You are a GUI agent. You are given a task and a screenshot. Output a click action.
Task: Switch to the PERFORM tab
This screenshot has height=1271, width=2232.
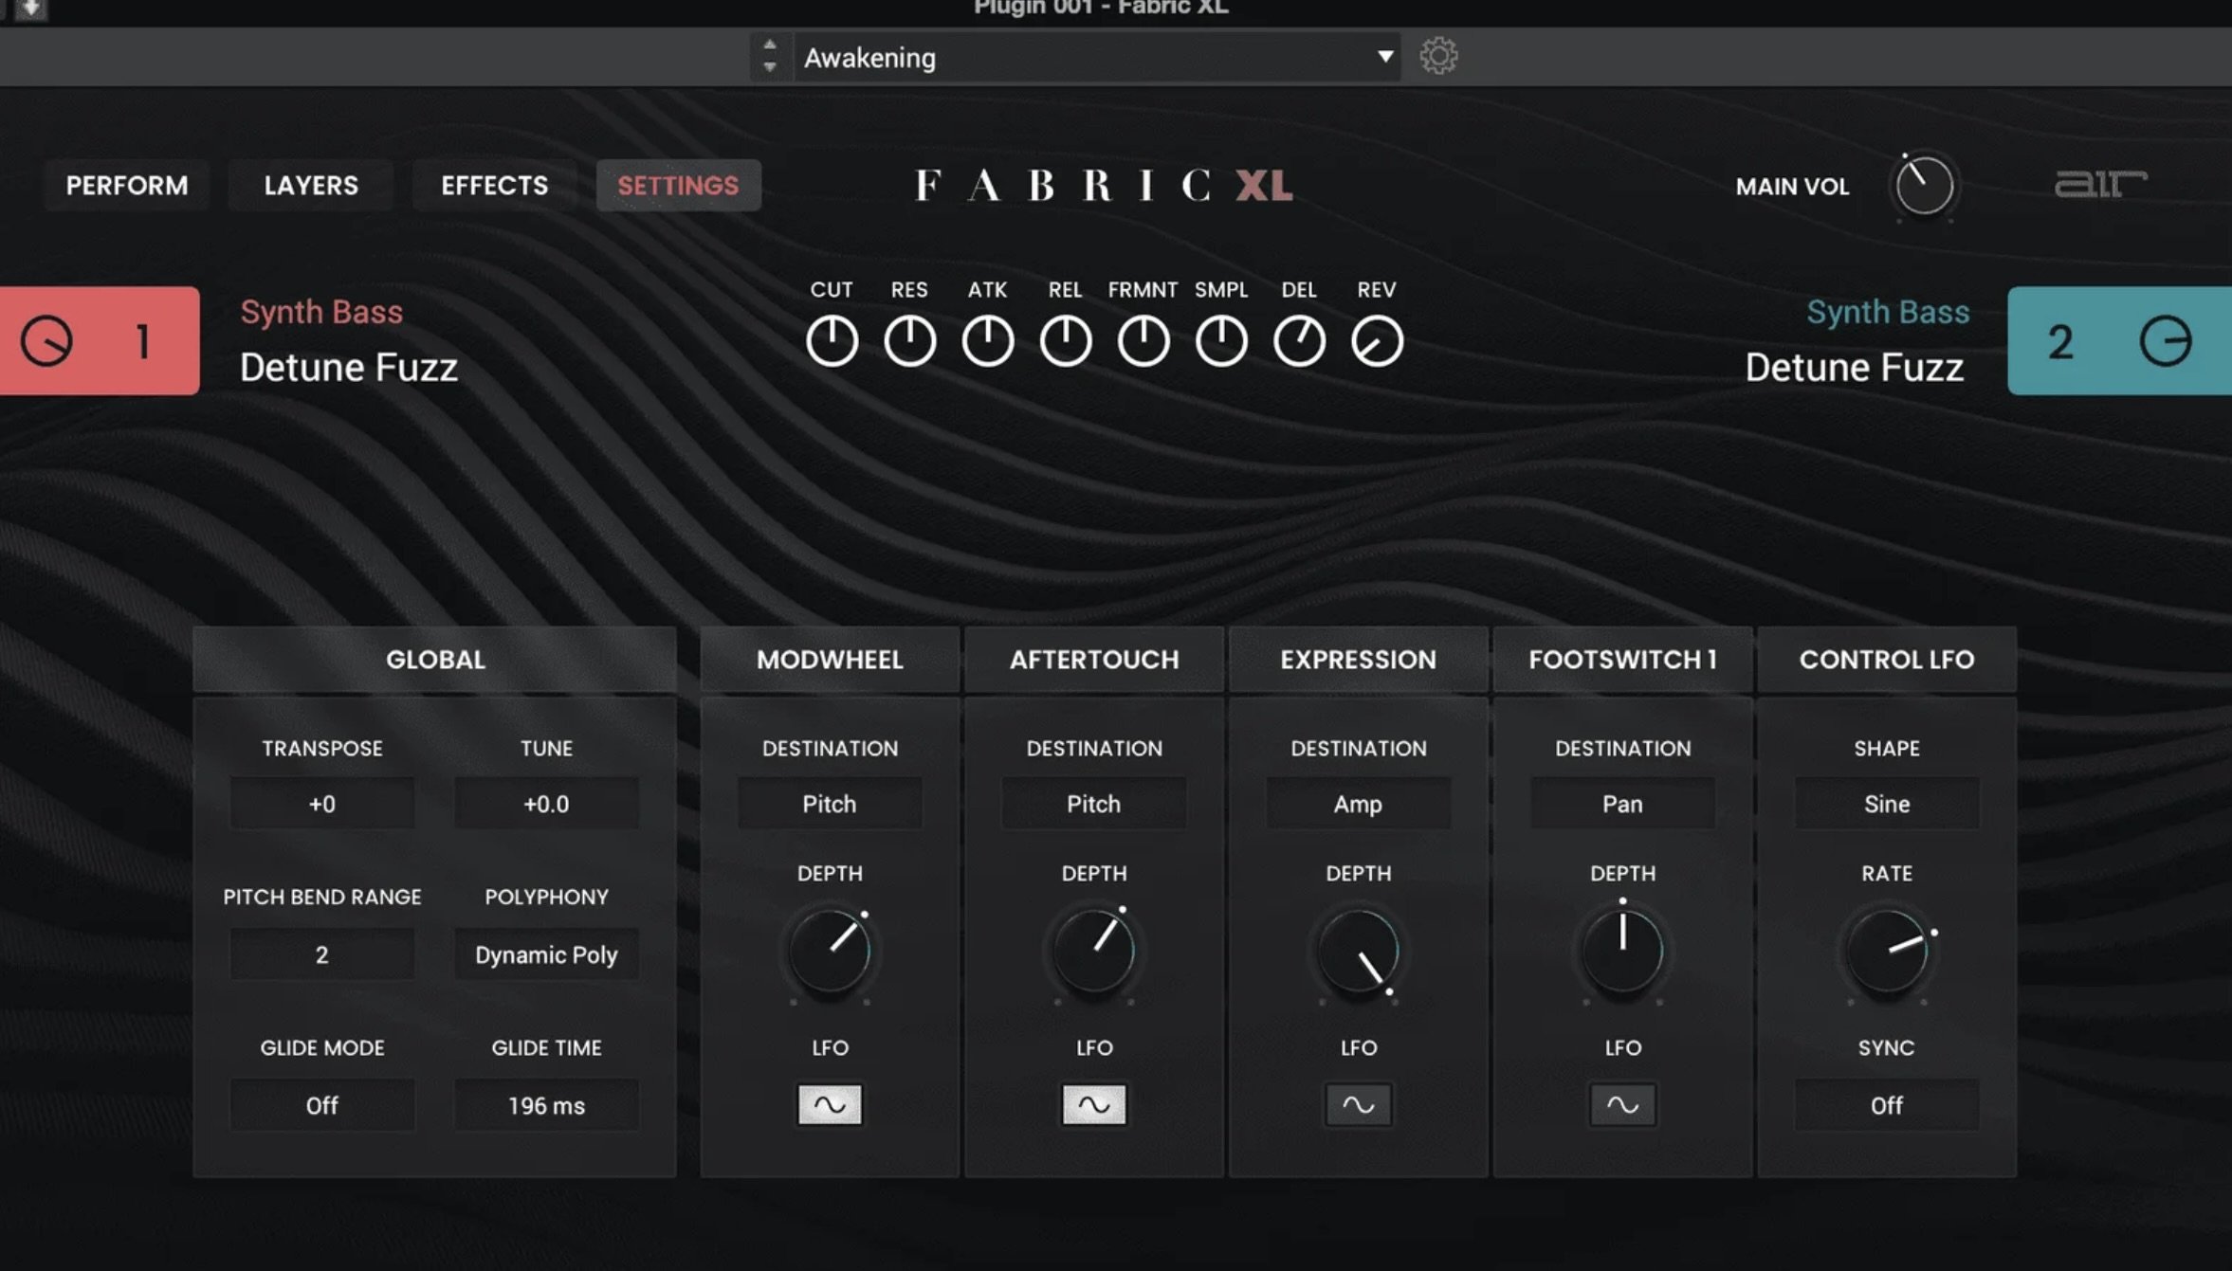(127, 185)
